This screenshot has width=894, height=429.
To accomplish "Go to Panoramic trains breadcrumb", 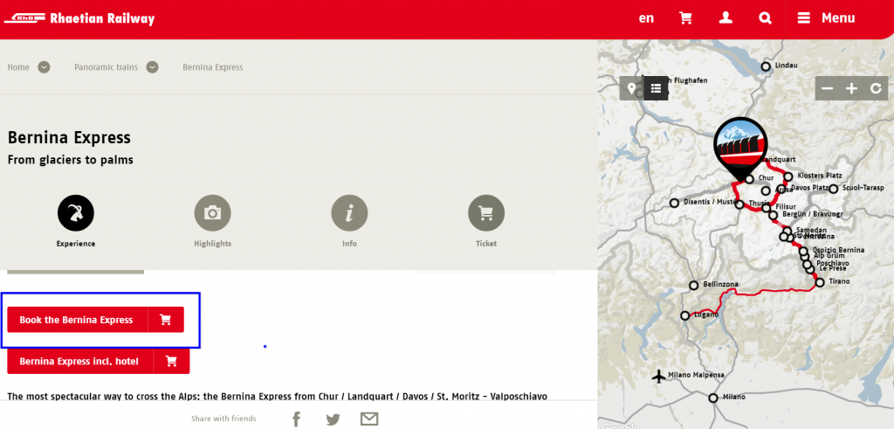I will (x=106, y=67).
